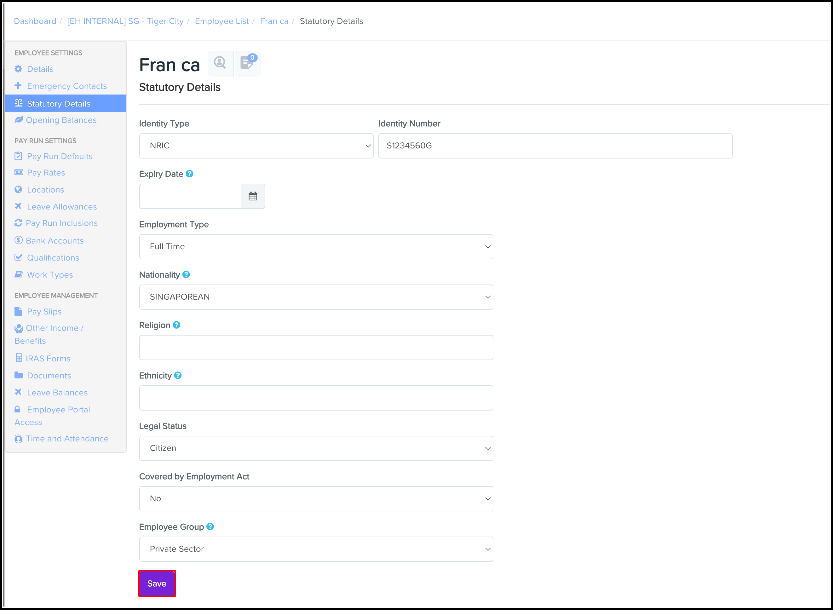Click the plus icon beside Emergency Contacts
833x610 pixels.
coord(18,86)
